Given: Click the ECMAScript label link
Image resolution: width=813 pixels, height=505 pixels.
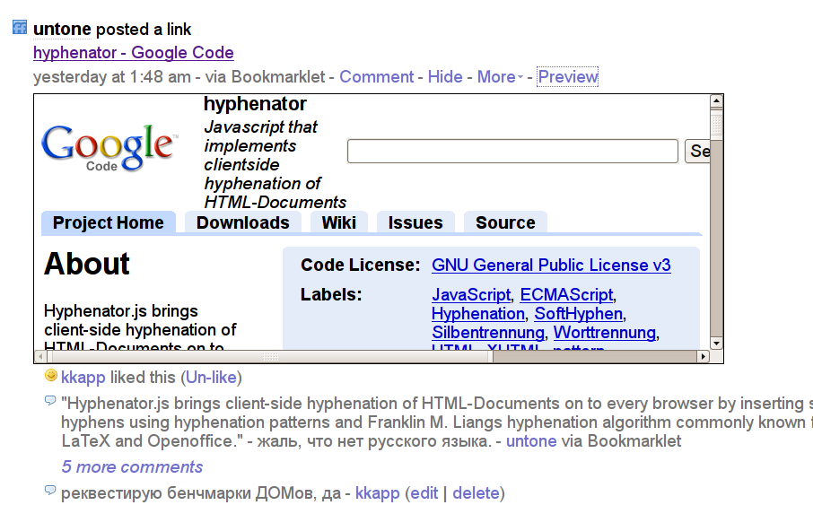Looking at the screenshot, I should (x=567, y=294).
